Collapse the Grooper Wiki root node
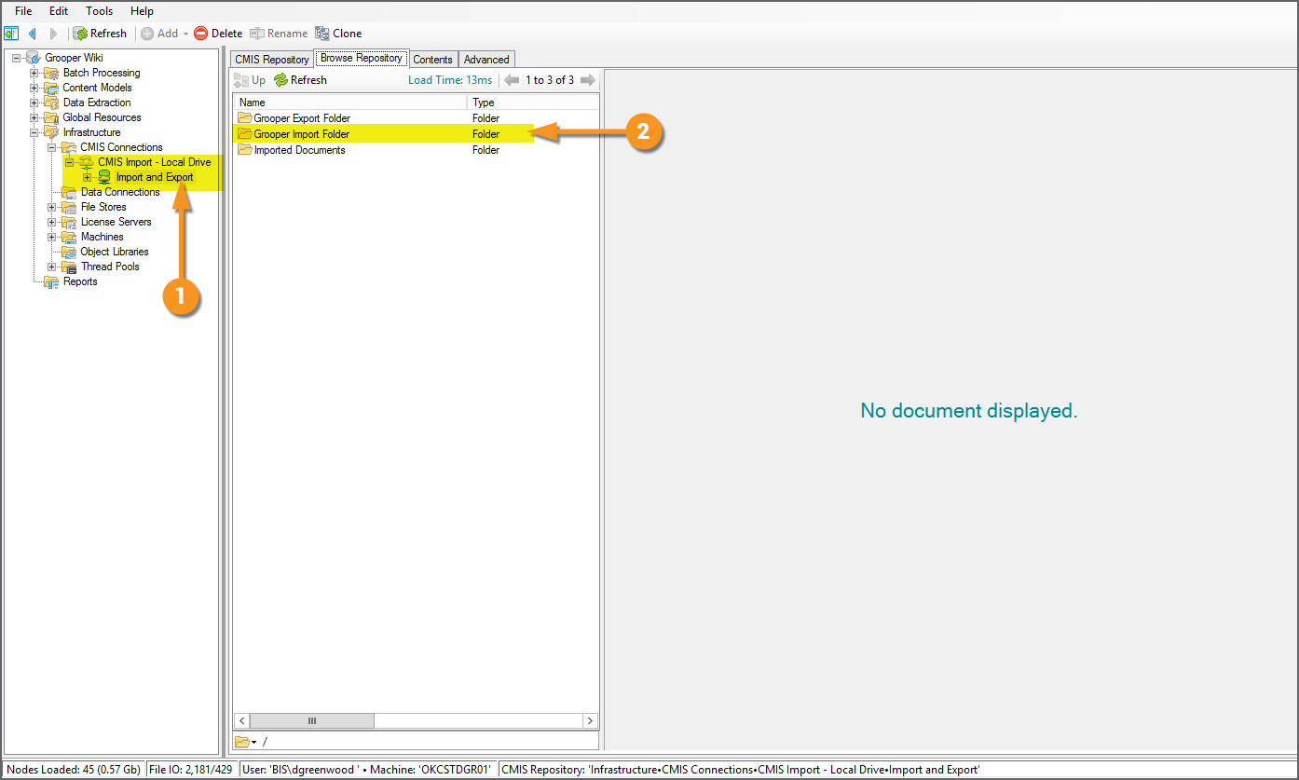Viewport: 1299px width, 780px height. click(17, 58)
